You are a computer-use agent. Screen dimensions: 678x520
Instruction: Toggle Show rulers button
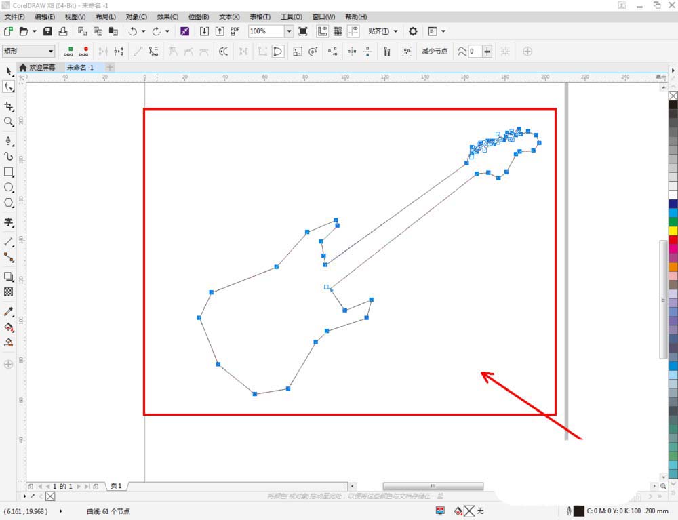click(x=323, y=31)
